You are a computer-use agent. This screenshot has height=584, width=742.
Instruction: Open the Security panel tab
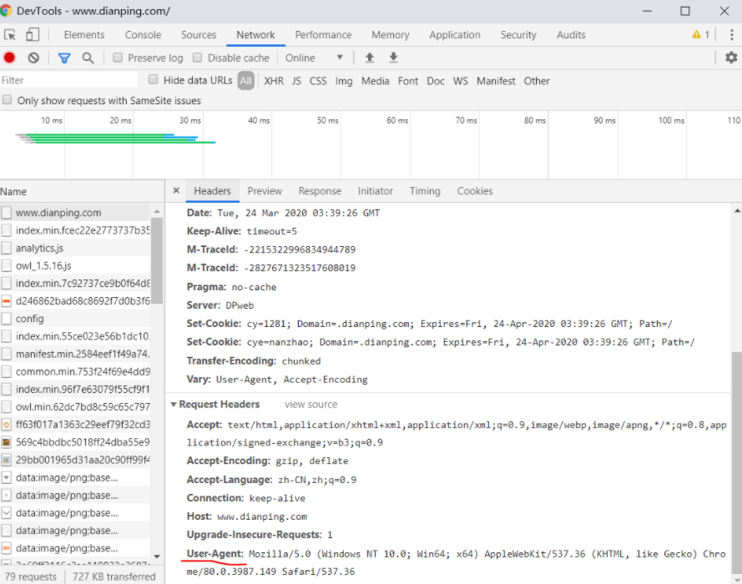(x=518, y=34)
